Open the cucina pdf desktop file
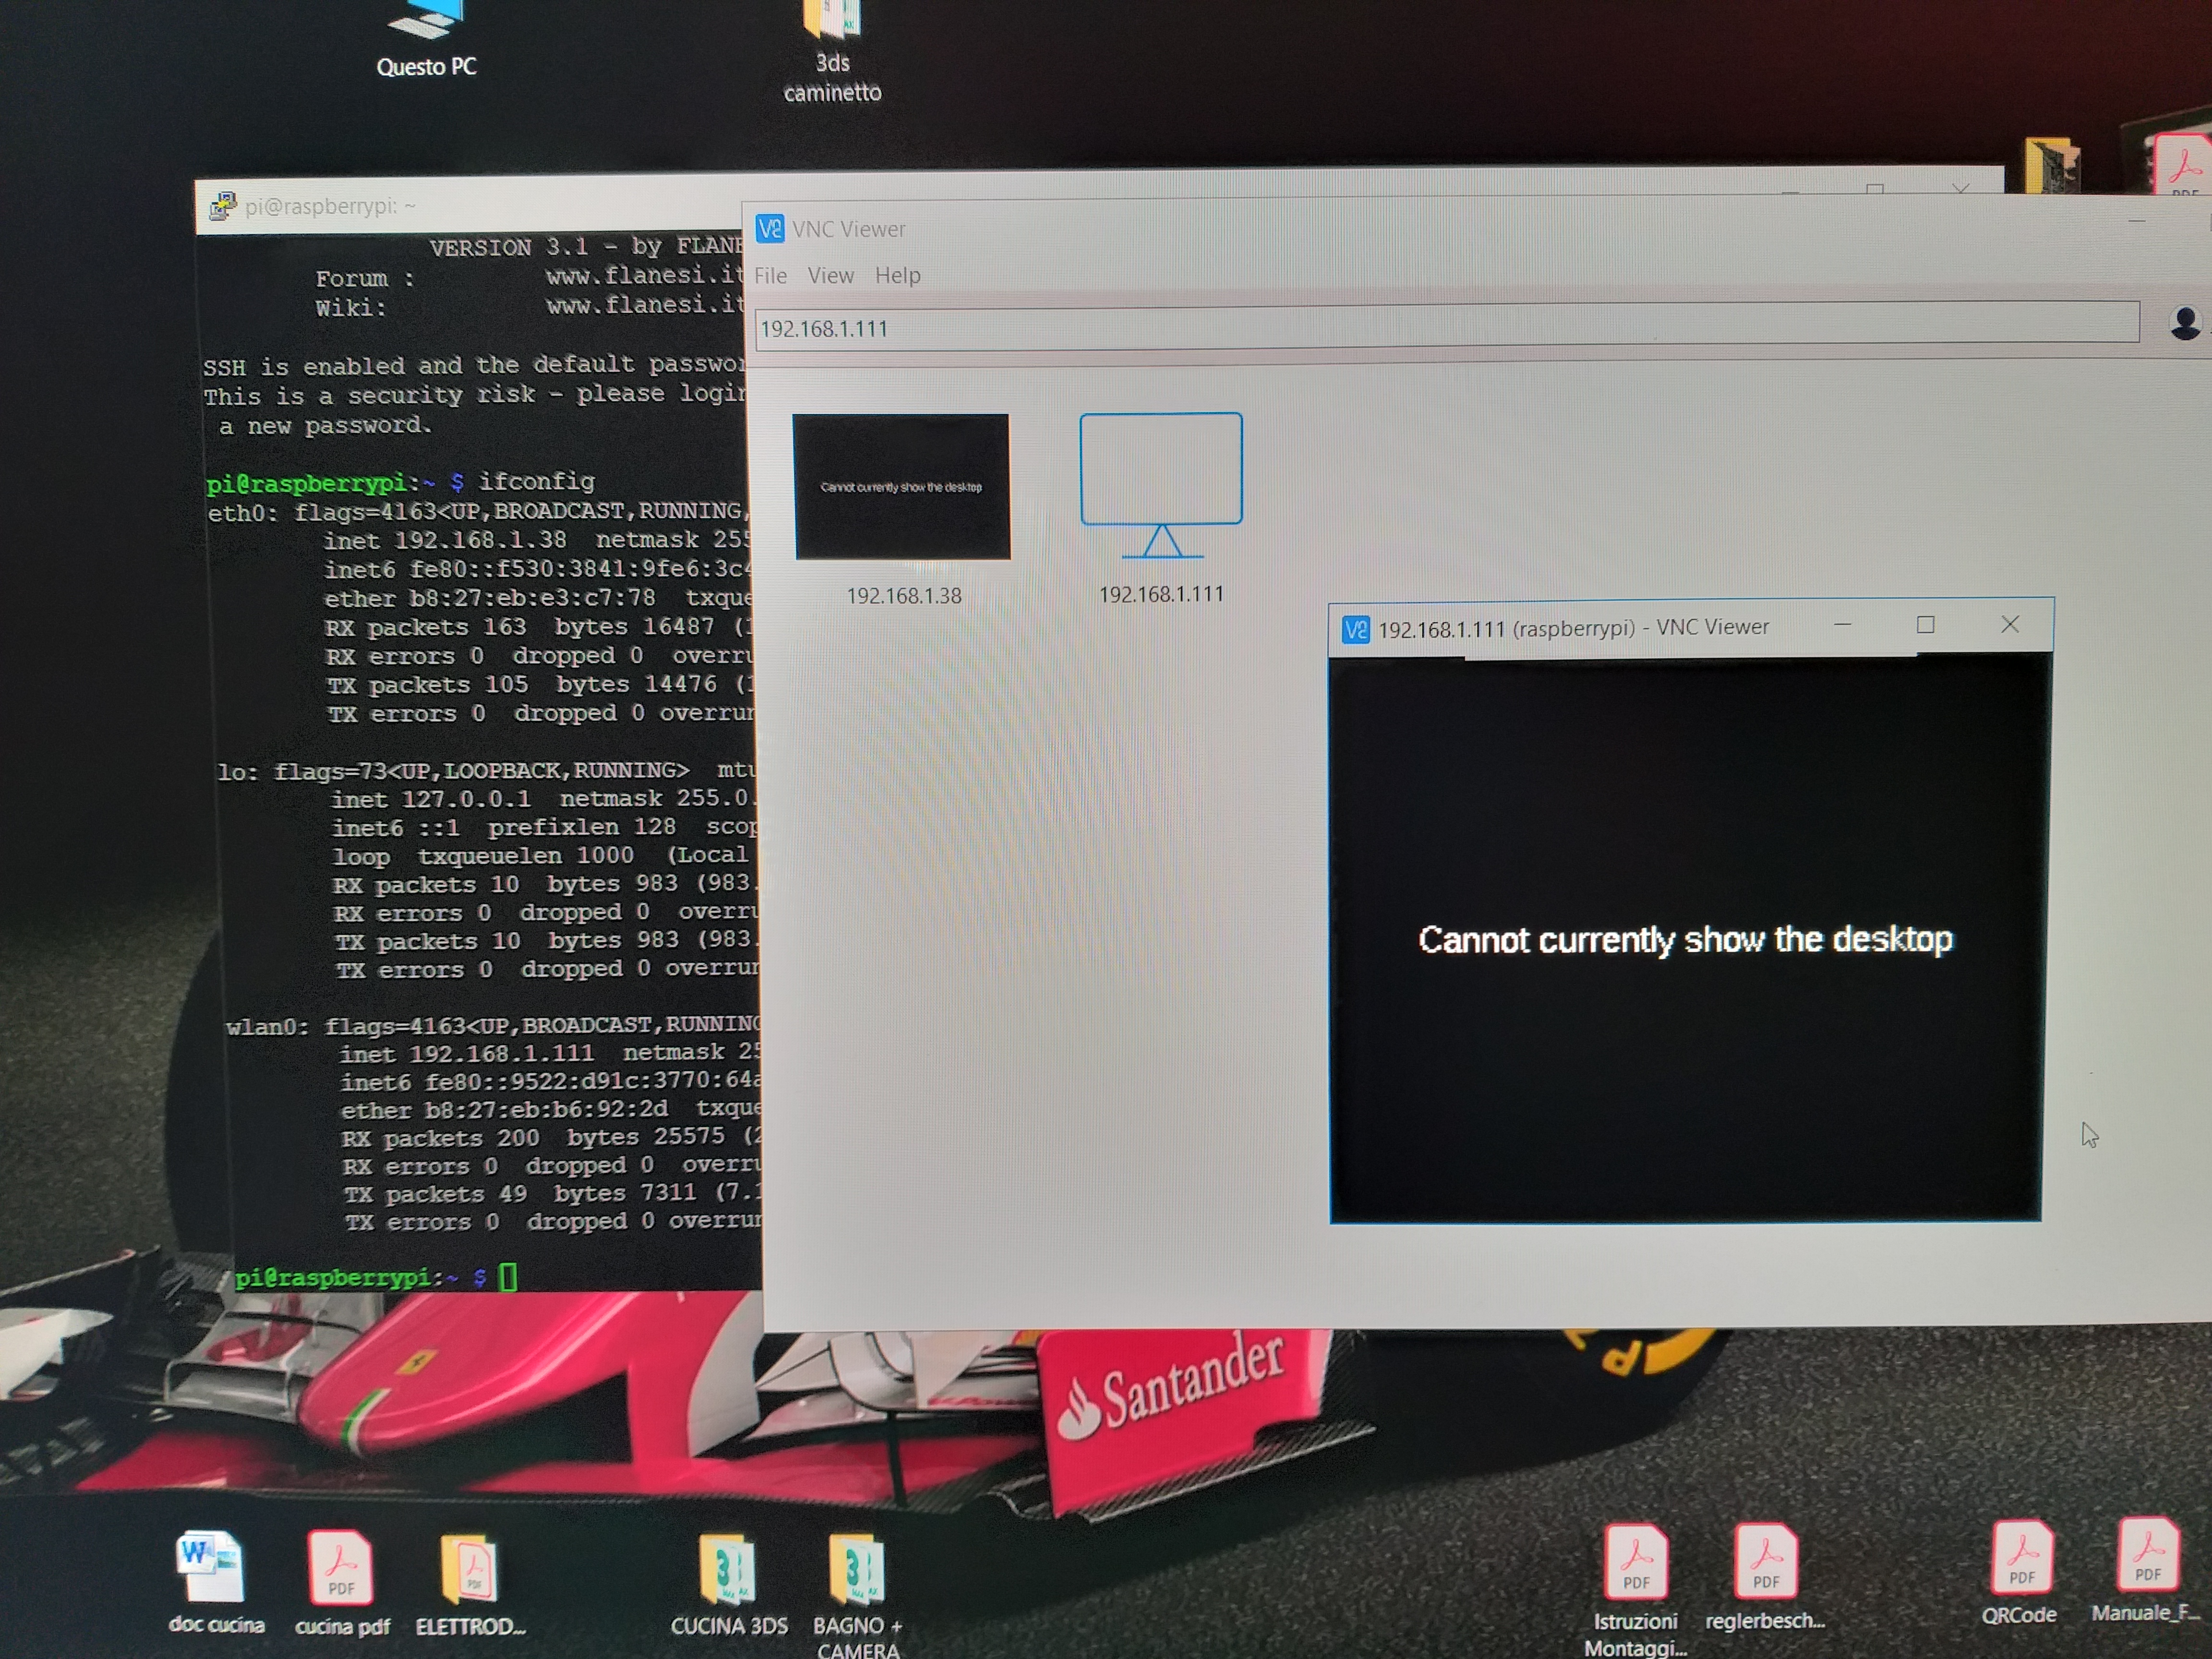The width and height of the screenshot is (2212, 1659). (x=341, y=1582)
